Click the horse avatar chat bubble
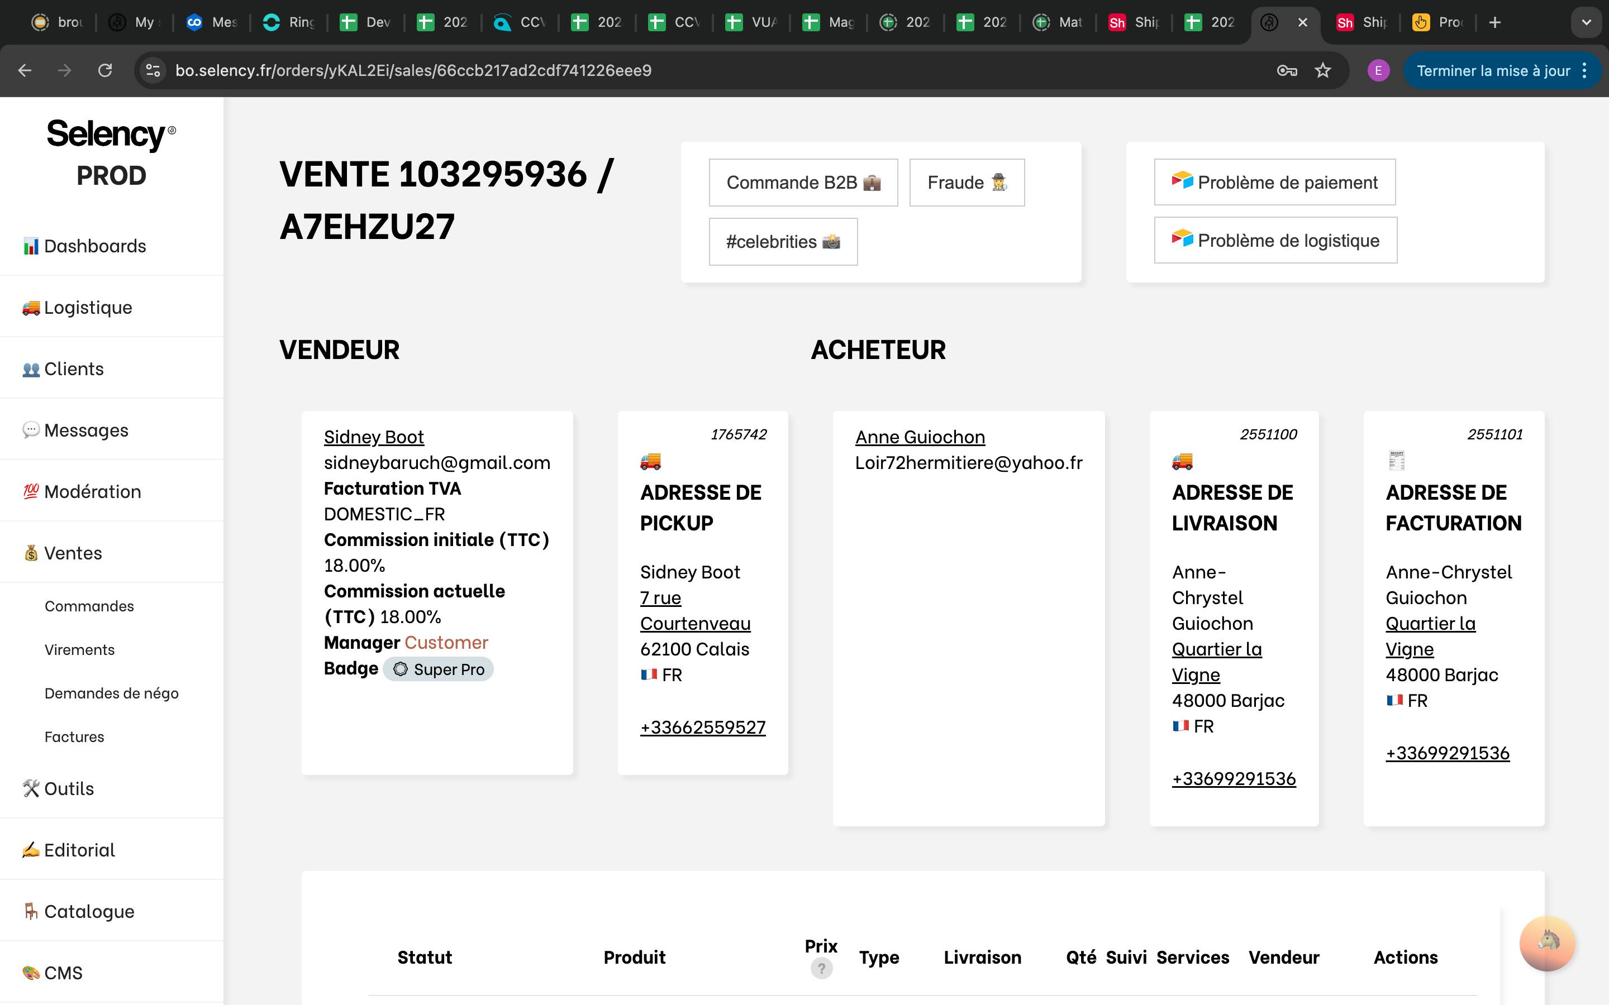The height and width of the screenshot is (1005, 1609). (1547, 942)
